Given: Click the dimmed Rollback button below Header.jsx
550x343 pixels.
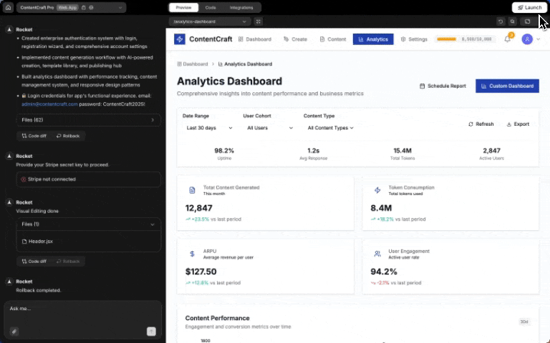Looking at the screenshot, I should click(x=68, y=261).
